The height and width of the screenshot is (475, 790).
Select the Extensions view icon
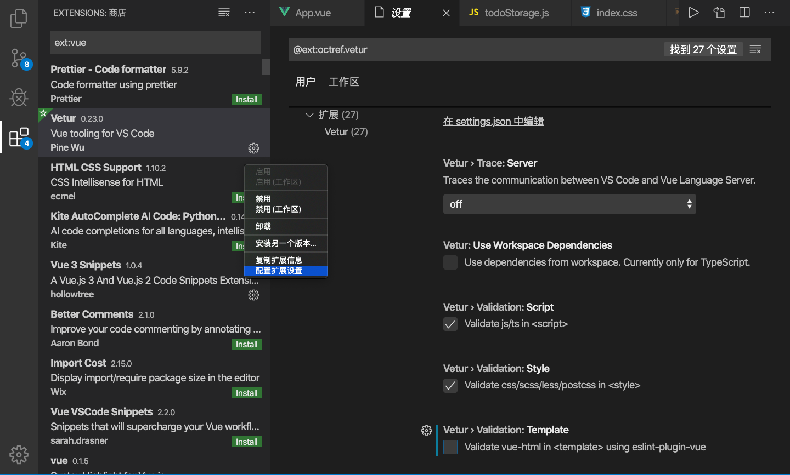tap(19, 137)
